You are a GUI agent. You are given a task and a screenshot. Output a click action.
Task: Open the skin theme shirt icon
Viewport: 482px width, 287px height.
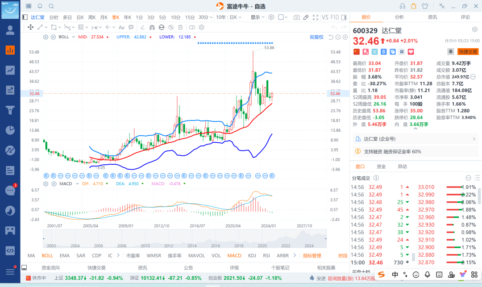(x=425, y=6)
